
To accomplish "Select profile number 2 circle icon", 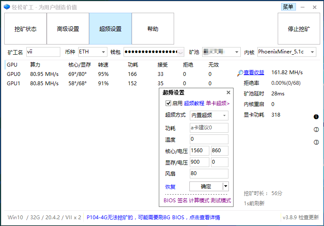I will click(316, 130).
